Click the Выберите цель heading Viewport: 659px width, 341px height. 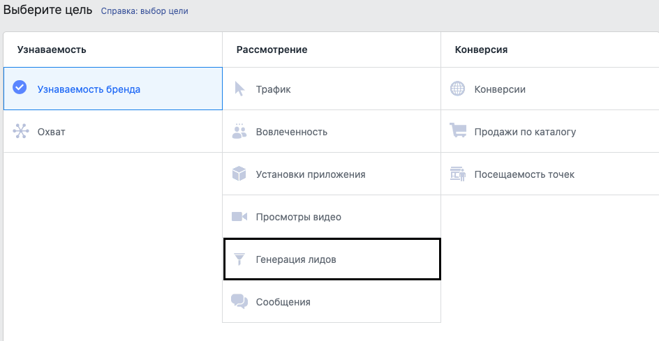(x=47, y=10)
